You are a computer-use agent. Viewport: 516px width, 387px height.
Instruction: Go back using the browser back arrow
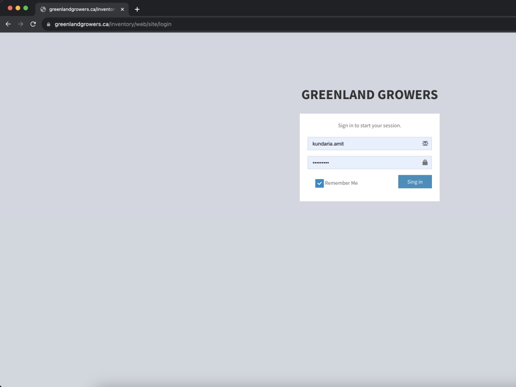[x=8, y=24]
